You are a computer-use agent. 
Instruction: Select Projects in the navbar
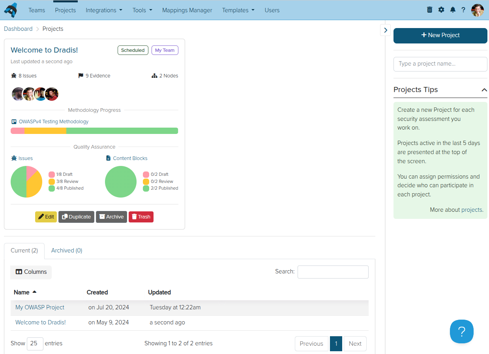(66, 10)
